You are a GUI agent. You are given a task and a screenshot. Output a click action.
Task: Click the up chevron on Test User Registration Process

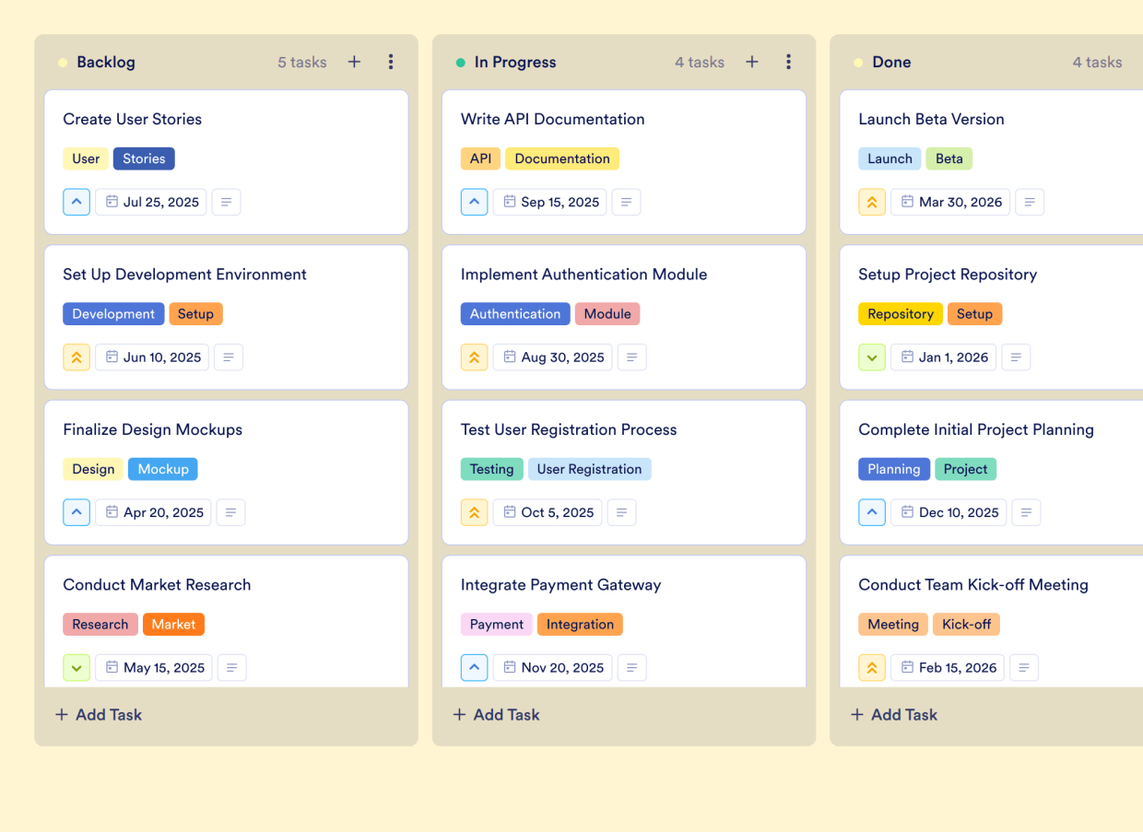474,512
